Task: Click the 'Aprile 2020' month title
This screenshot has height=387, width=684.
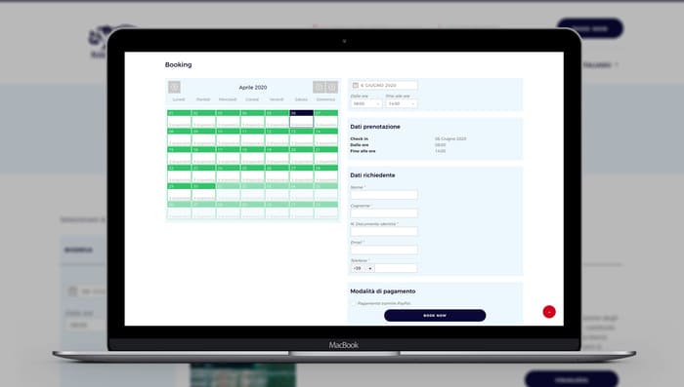Action: point(253,87)
